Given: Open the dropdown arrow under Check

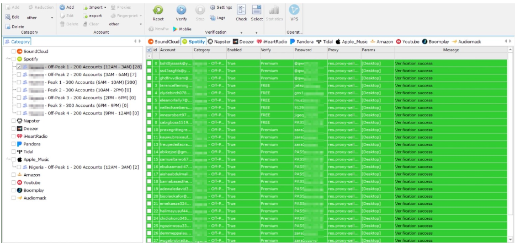Looking at the screenshot, I should tap(241, 33).
